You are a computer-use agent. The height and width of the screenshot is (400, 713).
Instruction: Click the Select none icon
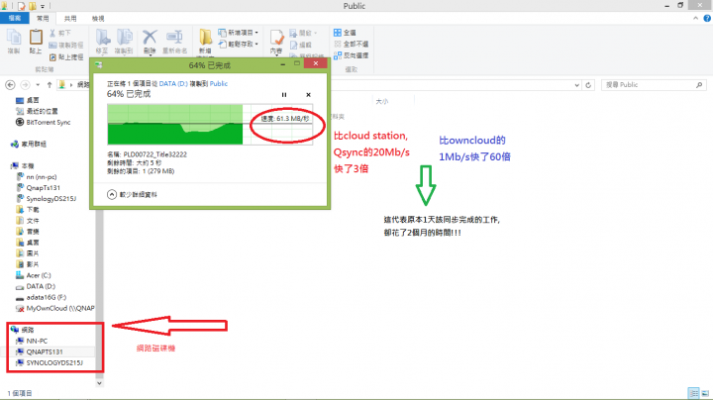click(338, 45)
